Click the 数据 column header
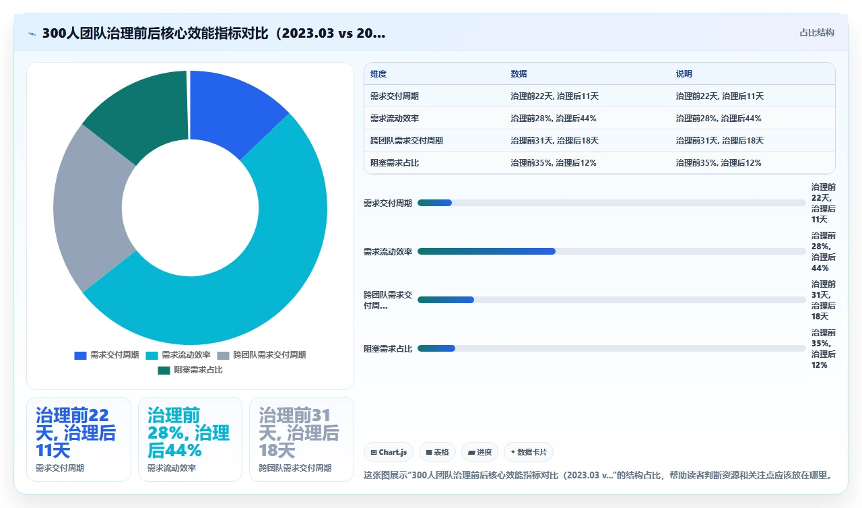This screenshot has width=862, height=508. click(x=519, y=74)
